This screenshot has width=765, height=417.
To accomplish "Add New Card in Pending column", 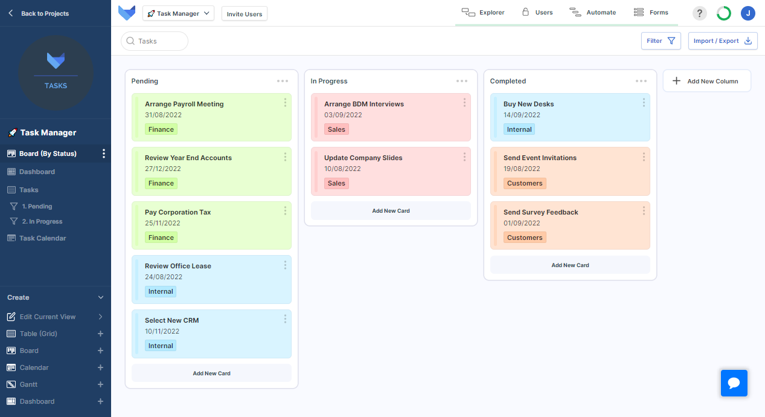I will pos(211,373).
